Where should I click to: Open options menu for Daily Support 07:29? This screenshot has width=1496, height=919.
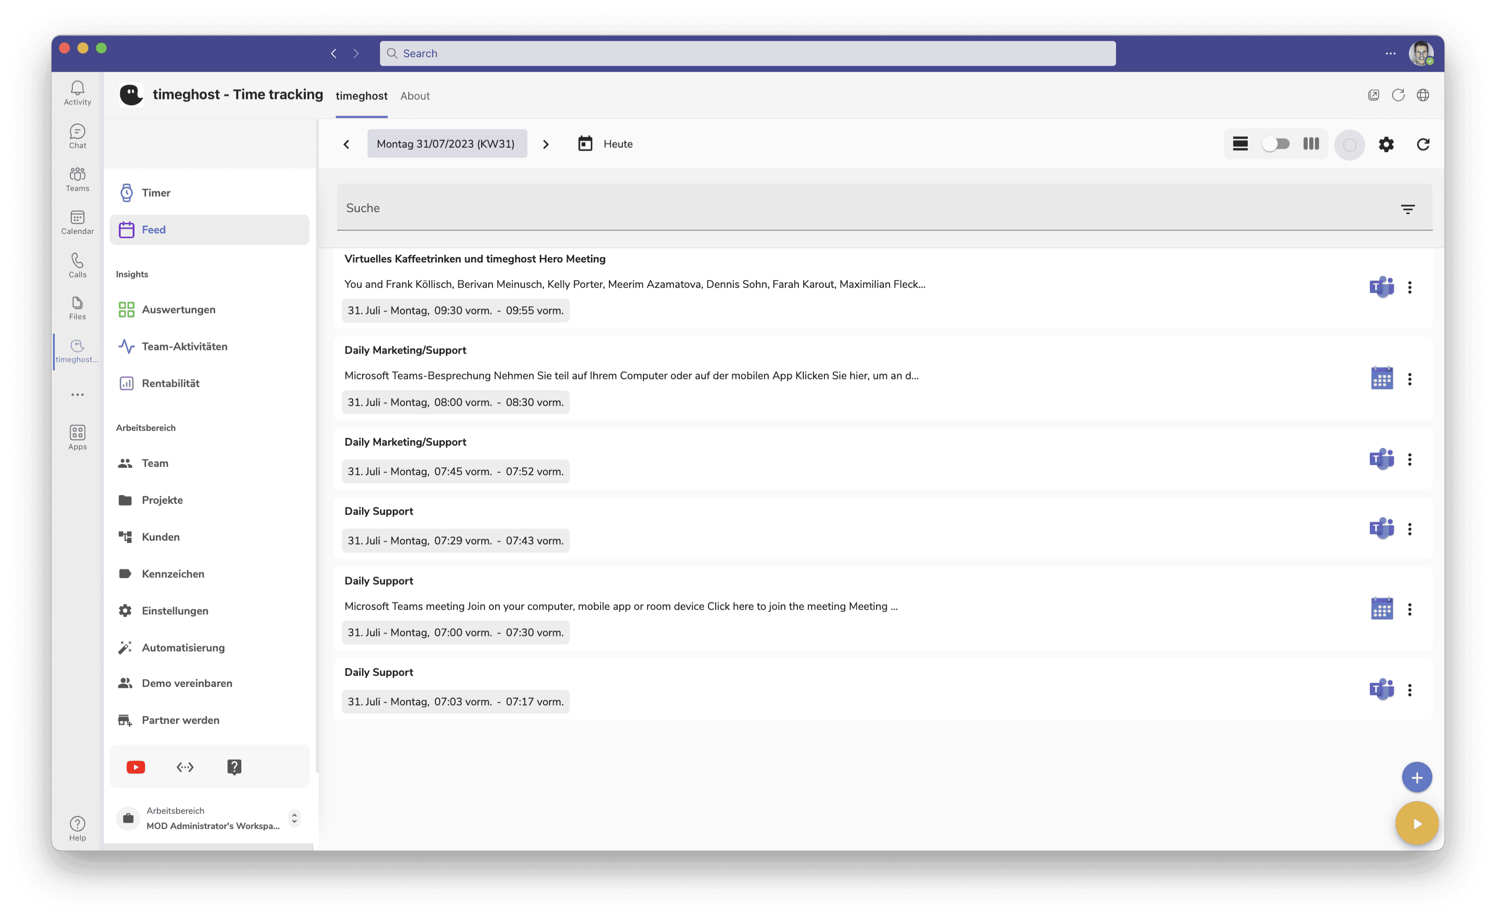tap(1410, 529)
